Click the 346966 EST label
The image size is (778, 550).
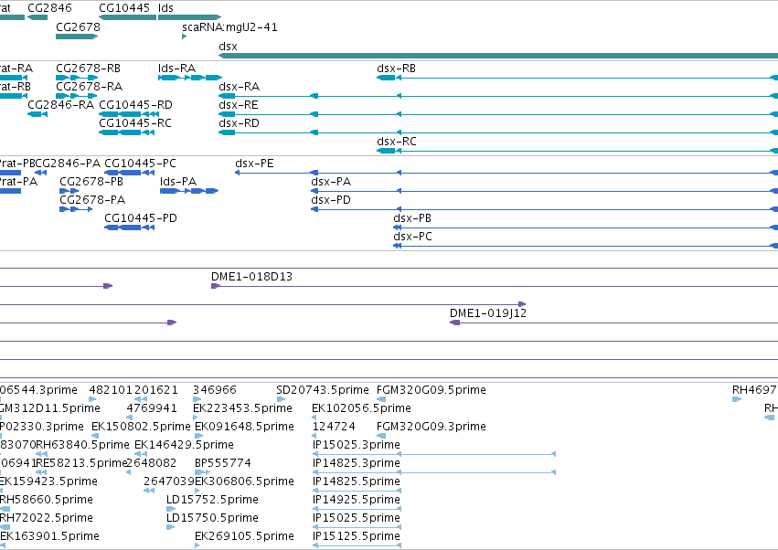(215, 390)
